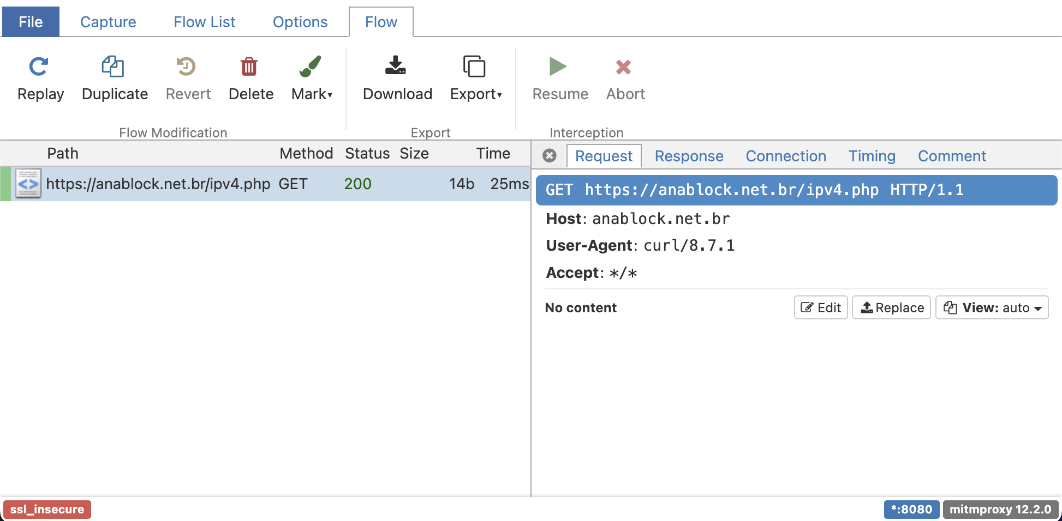Image resolution: width=1062 pixels, height=521 pixels.
Task: Select the anablock.net.br/ipv4.php flow row
Action: tap(158, 184)
